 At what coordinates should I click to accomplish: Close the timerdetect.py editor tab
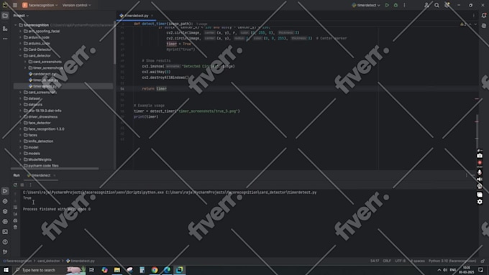[152, 16]
